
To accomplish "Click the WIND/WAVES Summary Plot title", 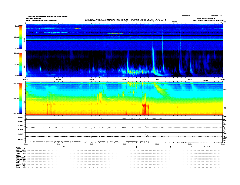I will pyautogui.click(x=126, y=20).
